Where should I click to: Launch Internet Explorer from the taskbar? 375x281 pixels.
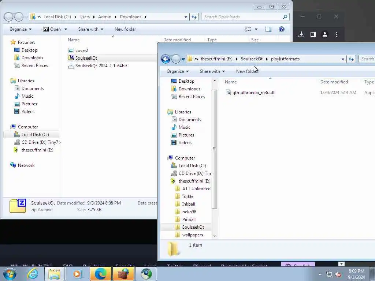[32, 274]
